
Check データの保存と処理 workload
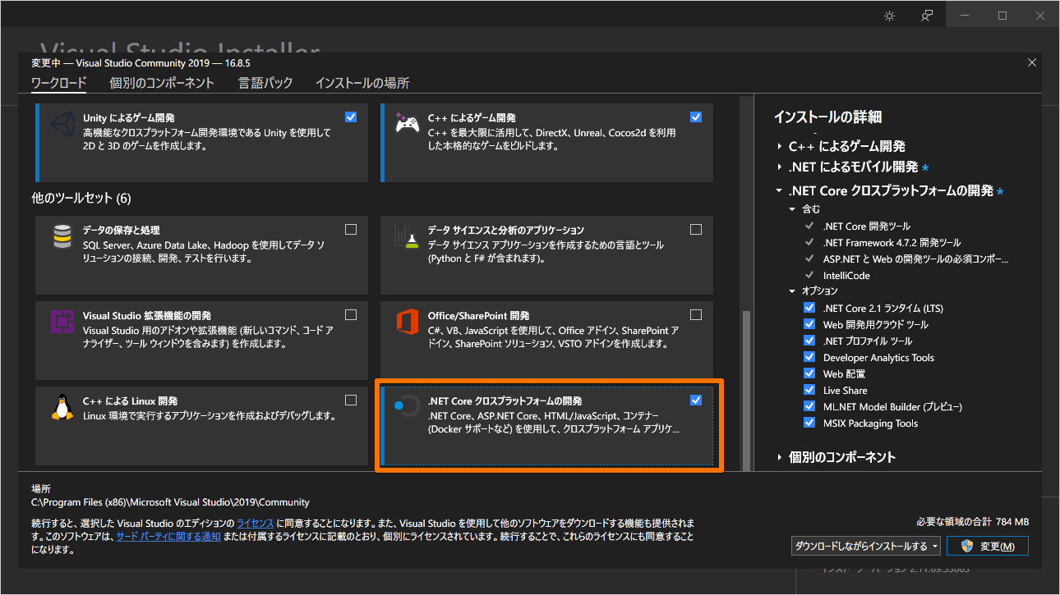coord(351,229)
